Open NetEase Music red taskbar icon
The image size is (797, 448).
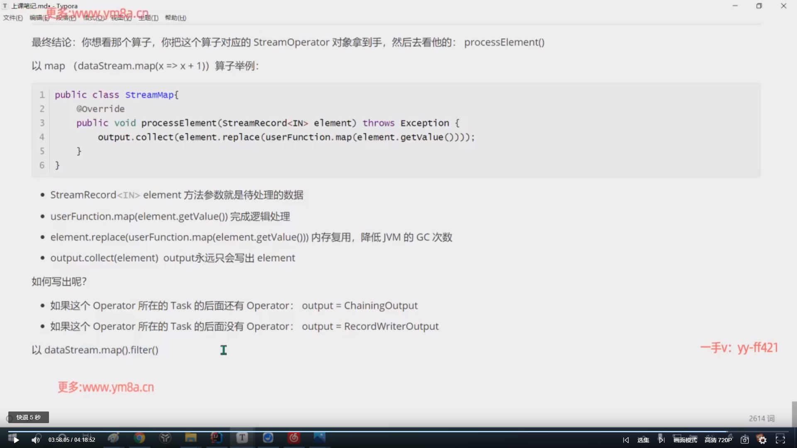pyautogui.click(x=294, y=438)
